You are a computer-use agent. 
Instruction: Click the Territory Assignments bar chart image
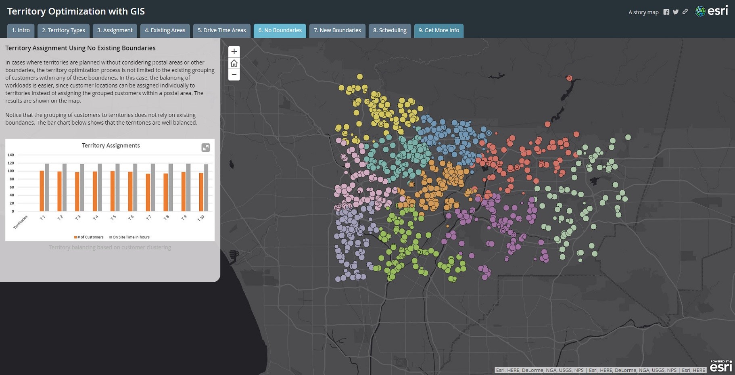[110, 190]
